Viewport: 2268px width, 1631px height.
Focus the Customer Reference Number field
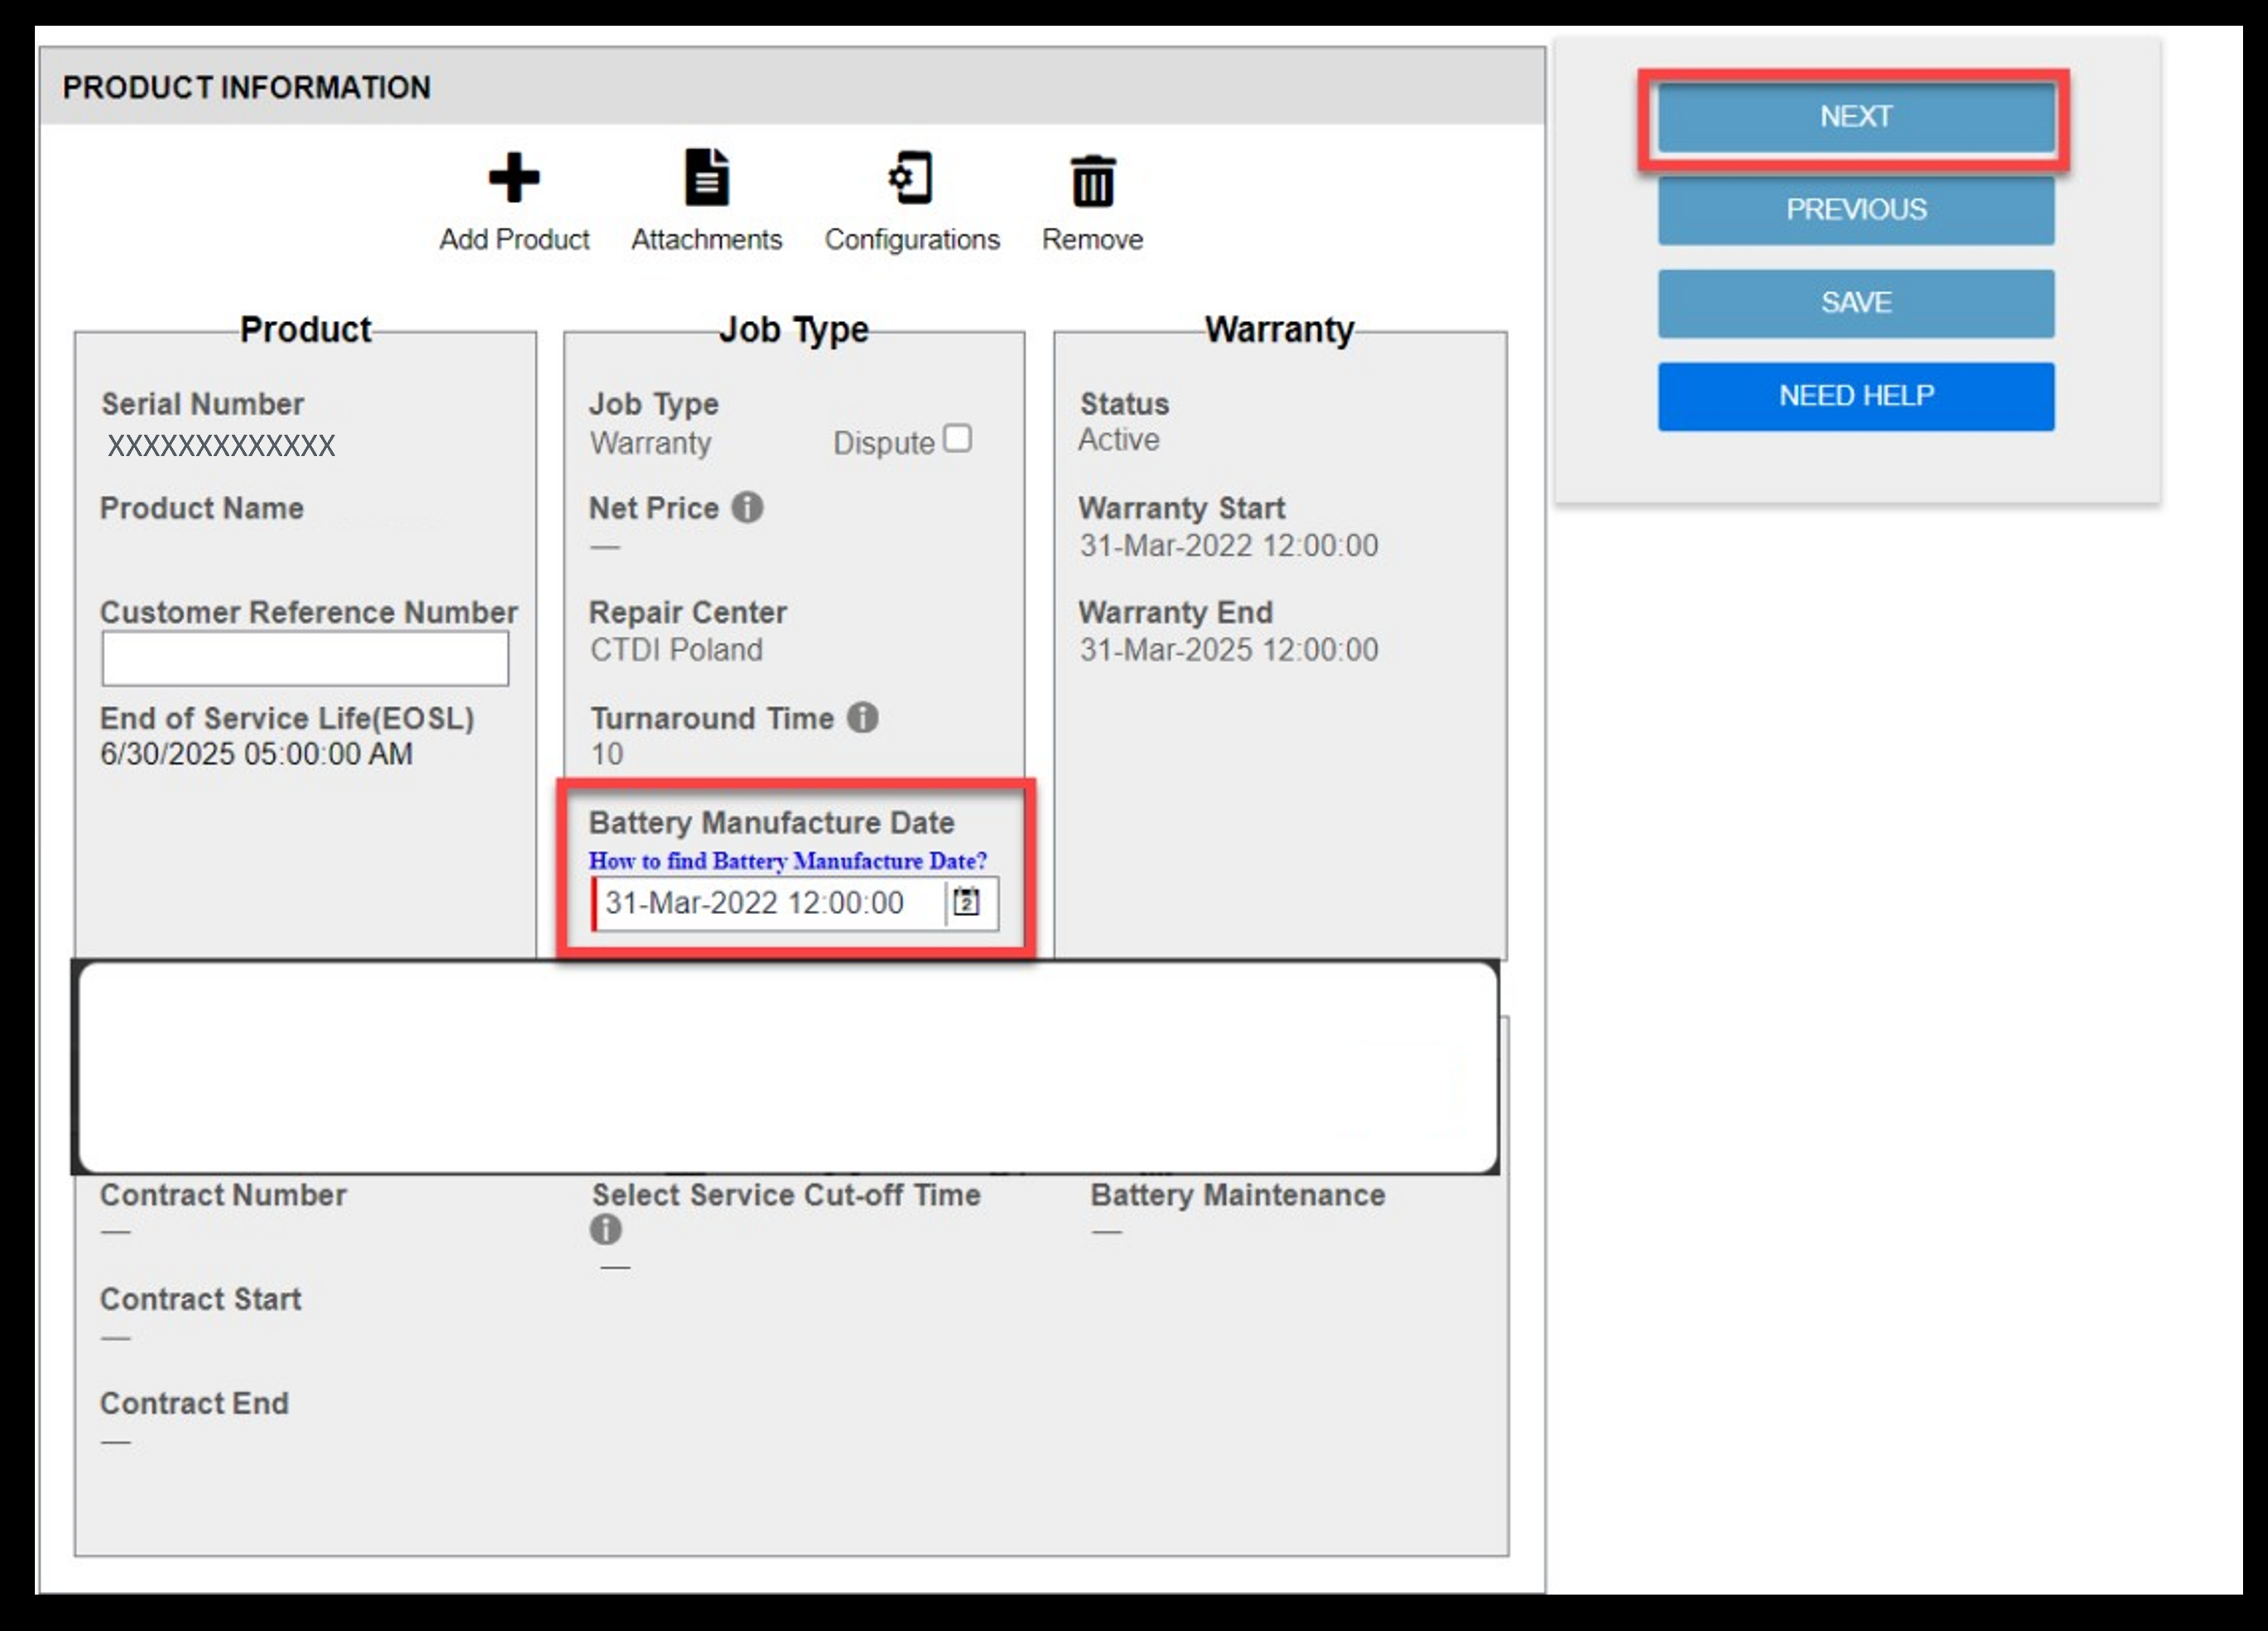tap(305, 658)
